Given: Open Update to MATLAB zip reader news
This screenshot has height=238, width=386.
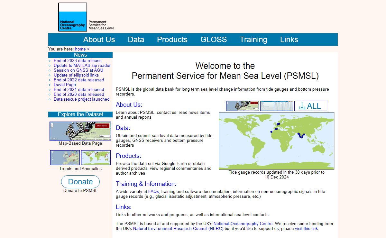Looking at the screenshot, I should [82, 65].
